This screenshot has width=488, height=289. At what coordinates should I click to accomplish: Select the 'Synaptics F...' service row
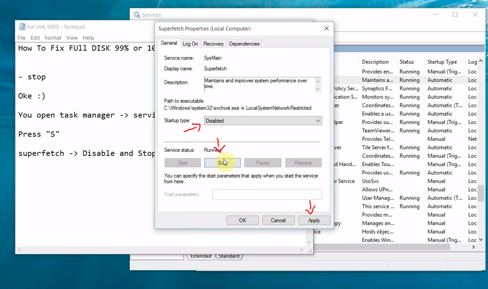pyautogui.click(x=406, y=88)
